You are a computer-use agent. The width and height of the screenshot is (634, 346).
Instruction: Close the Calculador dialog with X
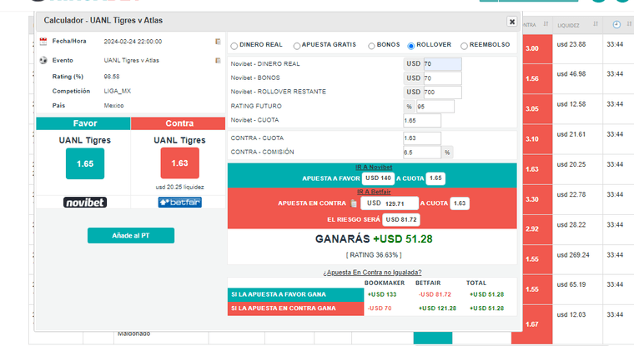(x=512, y=22)
